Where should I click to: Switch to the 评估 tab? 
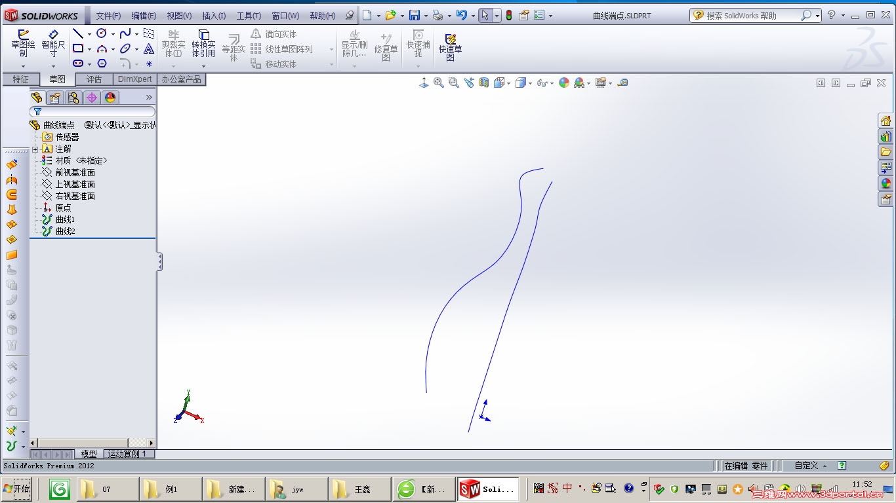[x=94, y=79]
